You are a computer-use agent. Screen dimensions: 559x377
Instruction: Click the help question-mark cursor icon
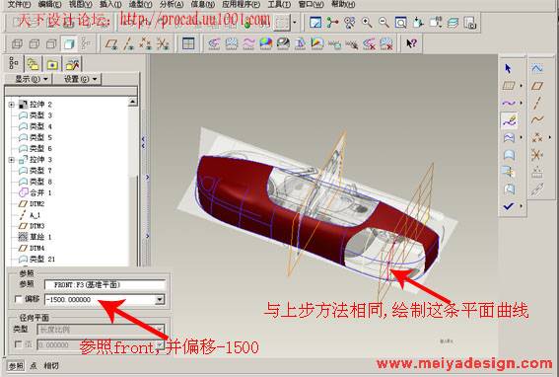[411, 43]
